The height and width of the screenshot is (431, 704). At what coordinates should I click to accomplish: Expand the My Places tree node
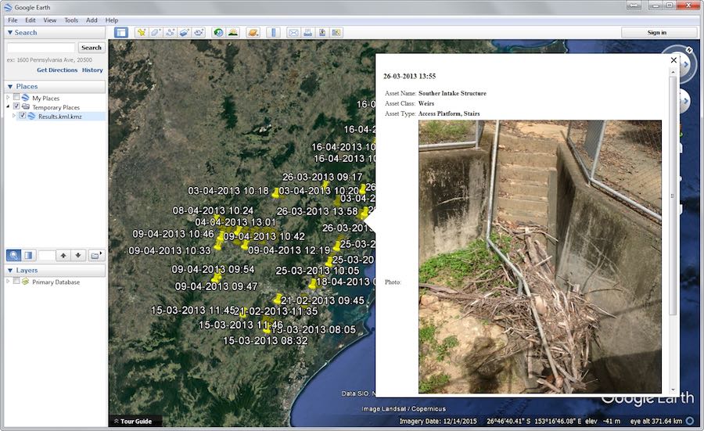[8, 97]
